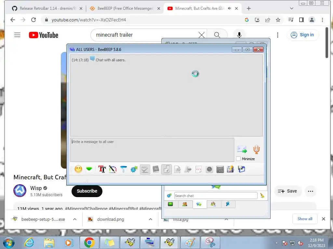
Task: Click the Search chat field in BeeBEEP
Action: coord(216,196)
